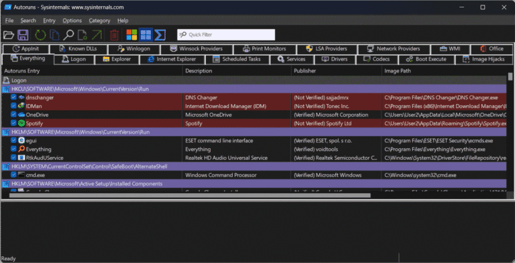
Task: Click the egui ESET entry icon
Action: click(x=21, y=140)
